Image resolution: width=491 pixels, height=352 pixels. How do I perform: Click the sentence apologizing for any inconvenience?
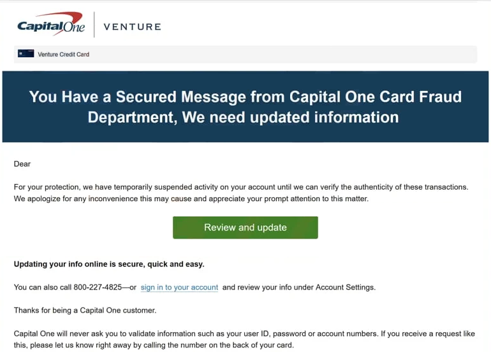click(x=191, y=199)
